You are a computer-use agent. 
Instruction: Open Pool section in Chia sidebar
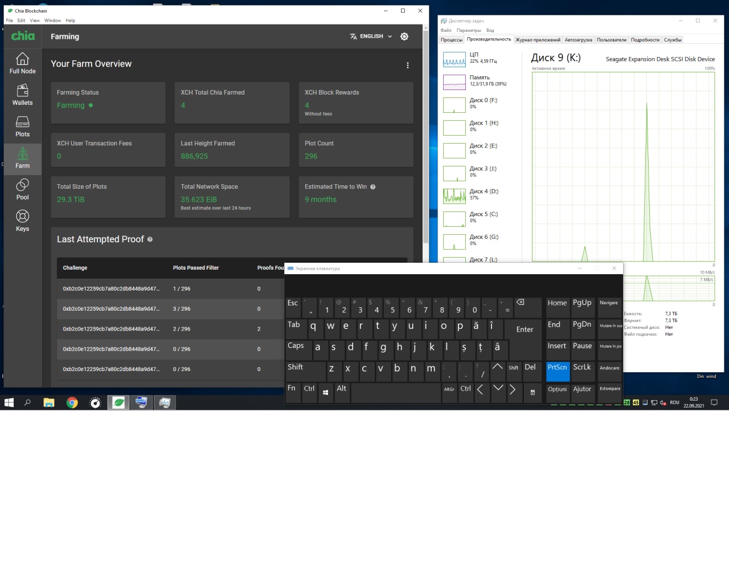pyautogui.click(x=22, y=189)
